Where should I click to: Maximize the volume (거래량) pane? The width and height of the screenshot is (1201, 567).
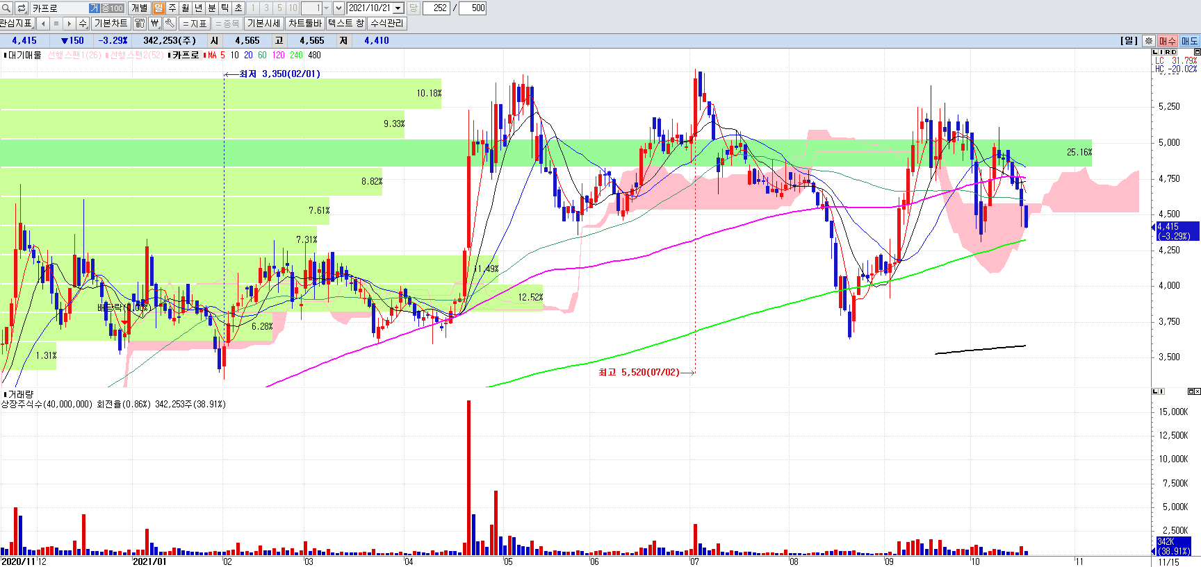point(1191,391)
